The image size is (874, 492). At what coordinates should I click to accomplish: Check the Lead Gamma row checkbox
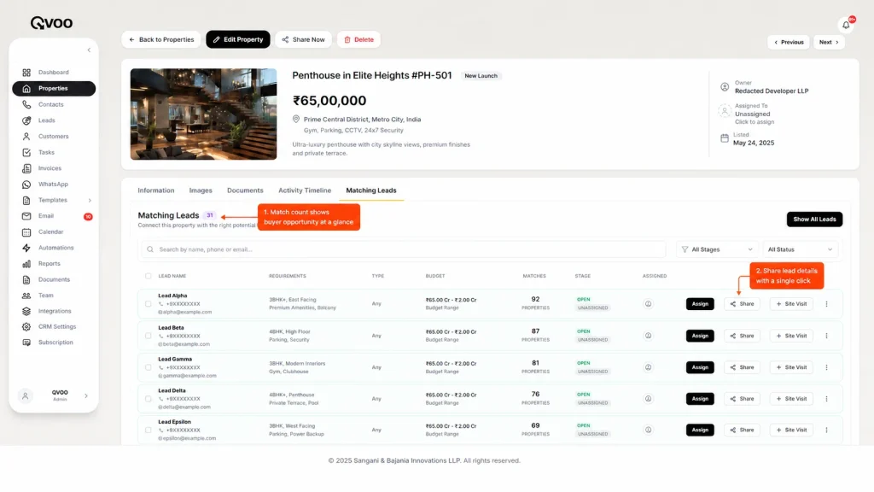[148, 367]
